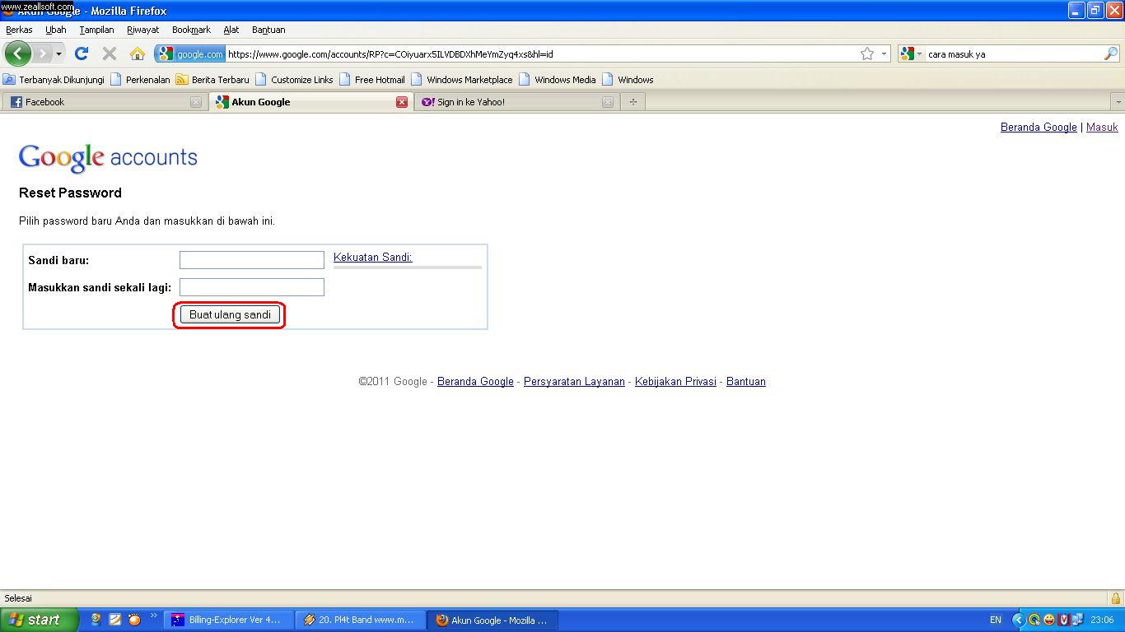The height and width of the screenshot is (632, 1125).
Task: Open the Windows Marketplace bookmark
Action: [x=462, y=80]
